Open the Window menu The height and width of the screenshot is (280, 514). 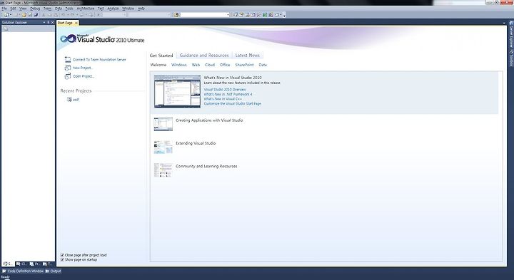point(128,9)
